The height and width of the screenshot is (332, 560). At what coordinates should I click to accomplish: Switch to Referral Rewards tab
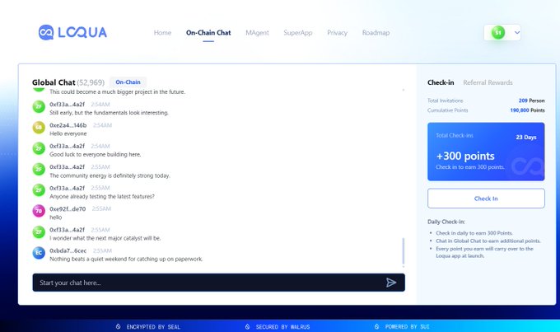click(488, 82)
